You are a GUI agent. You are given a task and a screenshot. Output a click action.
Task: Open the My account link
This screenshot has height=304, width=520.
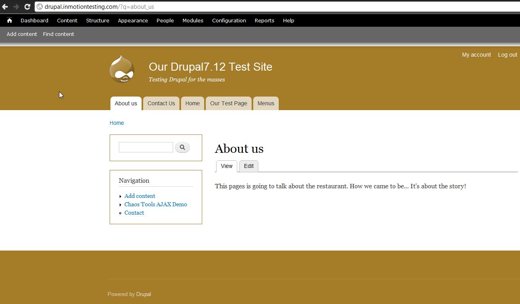(x=476, y=55)
